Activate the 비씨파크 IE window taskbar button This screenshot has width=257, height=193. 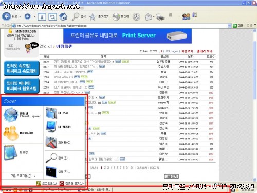tap(94, 190)
